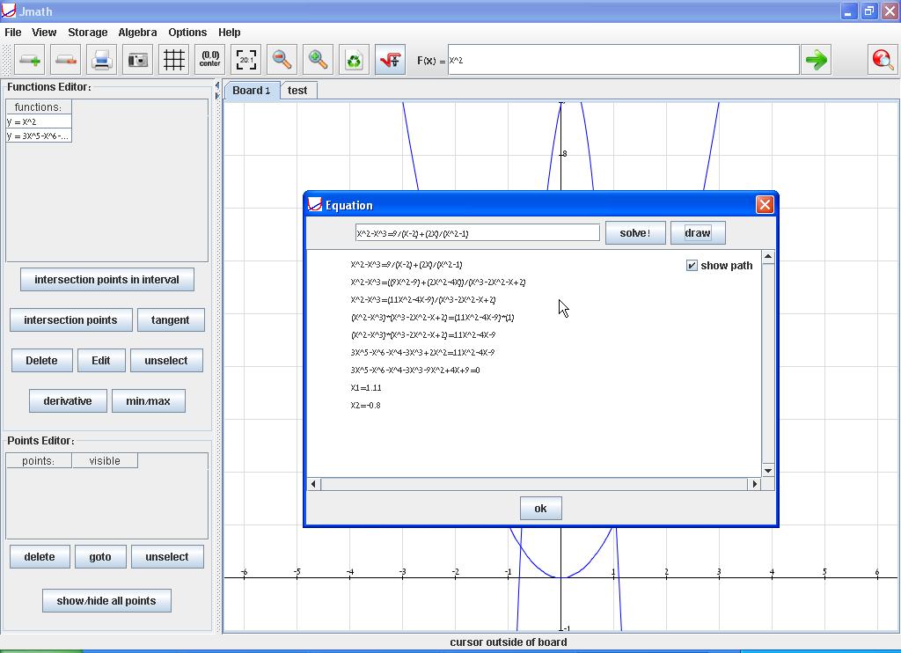Switch to the test tab
Image resolution: width=901 pixels, height=653 pixels.
tap(297, 90)
